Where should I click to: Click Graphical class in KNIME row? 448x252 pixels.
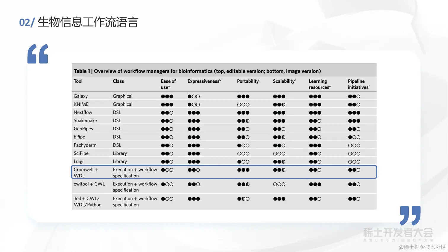(x=123, y=104)
